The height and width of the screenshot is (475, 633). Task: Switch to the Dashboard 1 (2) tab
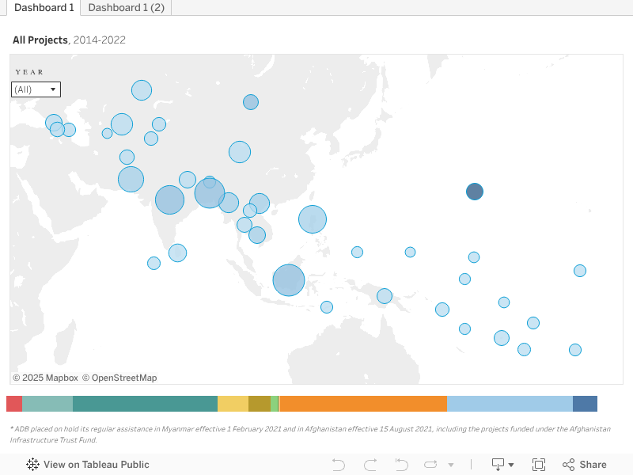click(x=126, y=7)
